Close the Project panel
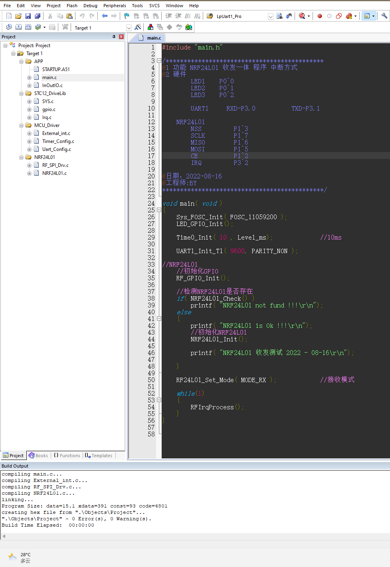 121,37
